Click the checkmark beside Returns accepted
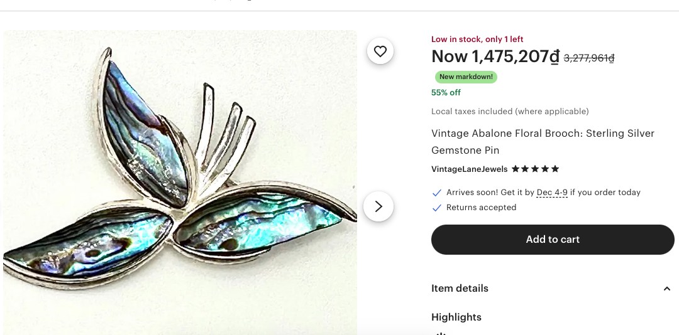 point(437,208)
